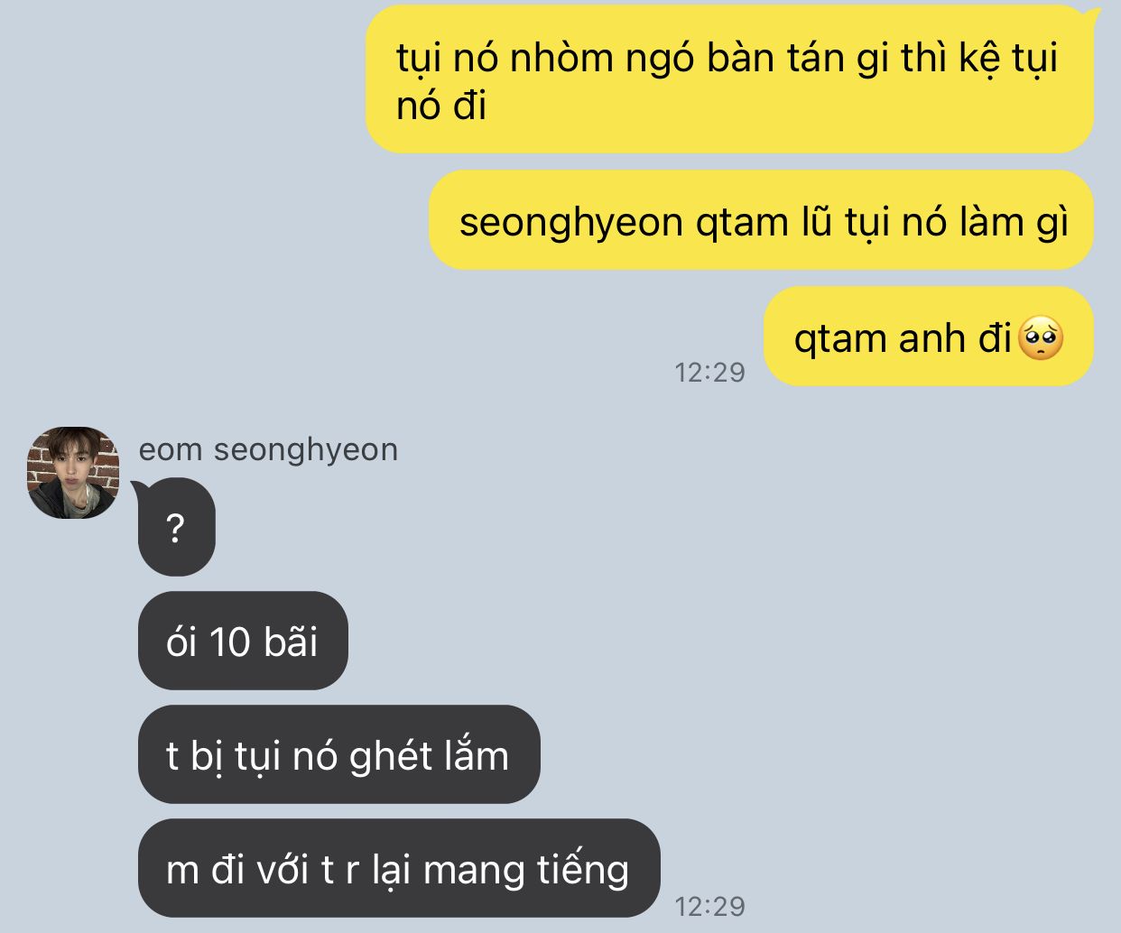Image resolution: width=1121 pixels, height=933 pixels.
Task: Open eom seonghyeon's profile picture
Action: coord(73,473)
